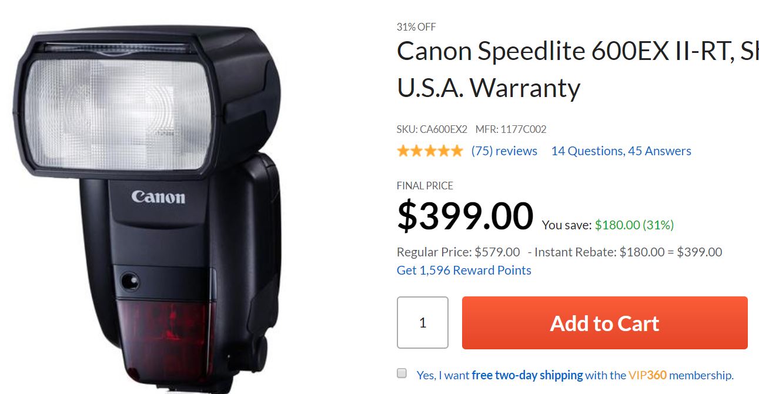Click the first gold rating star
This screenshot has height=394, width=759.
[403, 151]
